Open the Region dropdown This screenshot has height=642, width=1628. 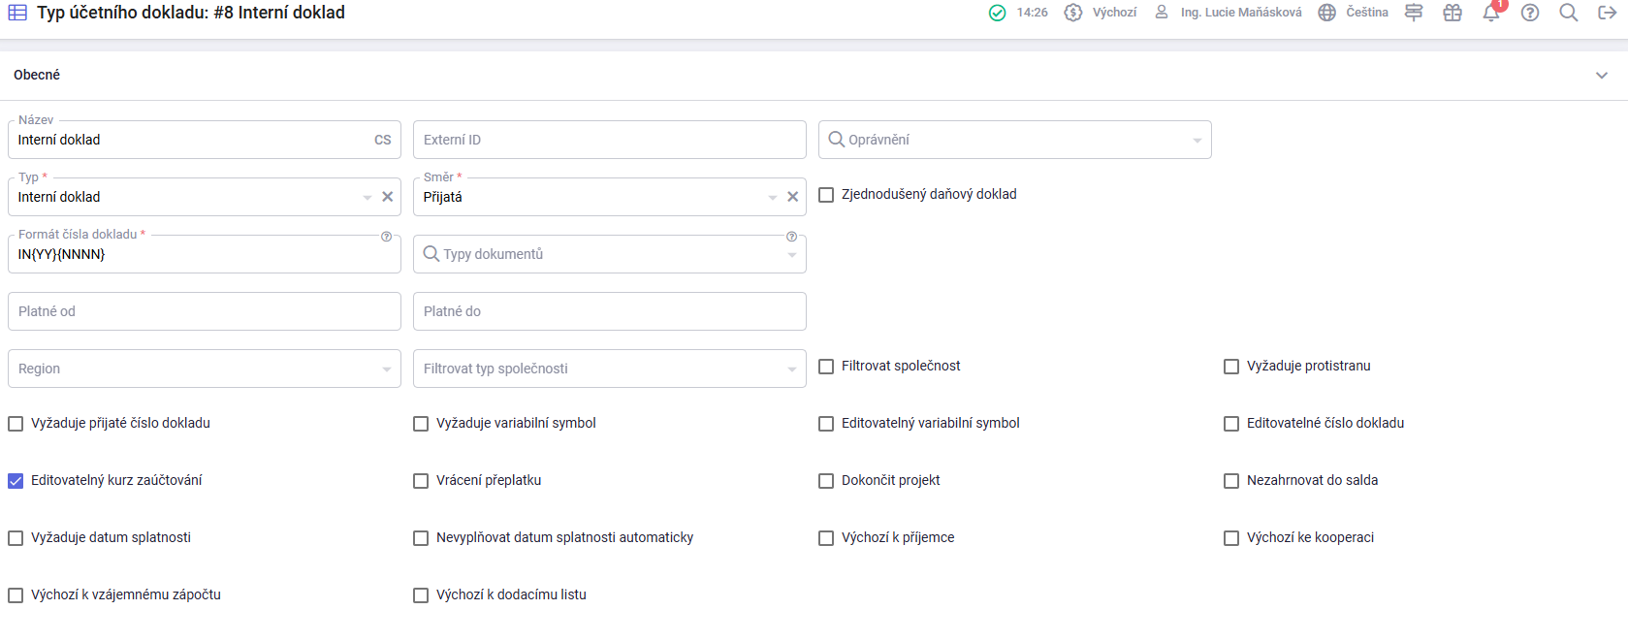(x=204, y=369)
